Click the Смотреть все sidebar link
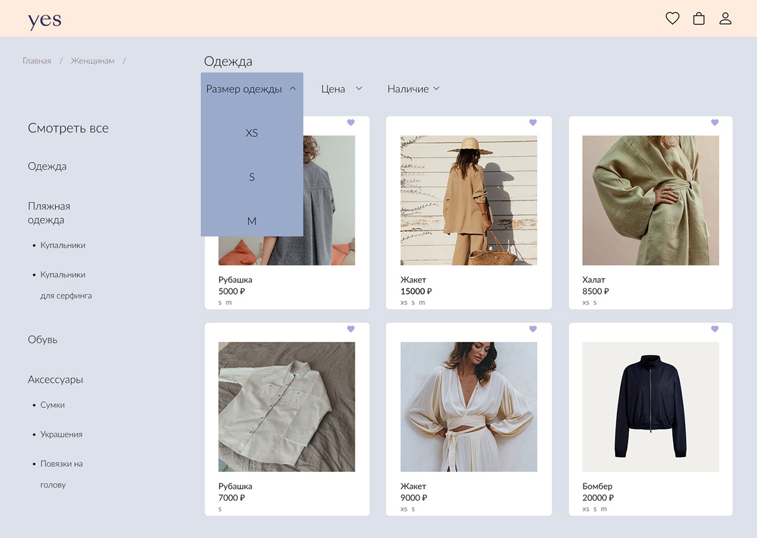 68,128
